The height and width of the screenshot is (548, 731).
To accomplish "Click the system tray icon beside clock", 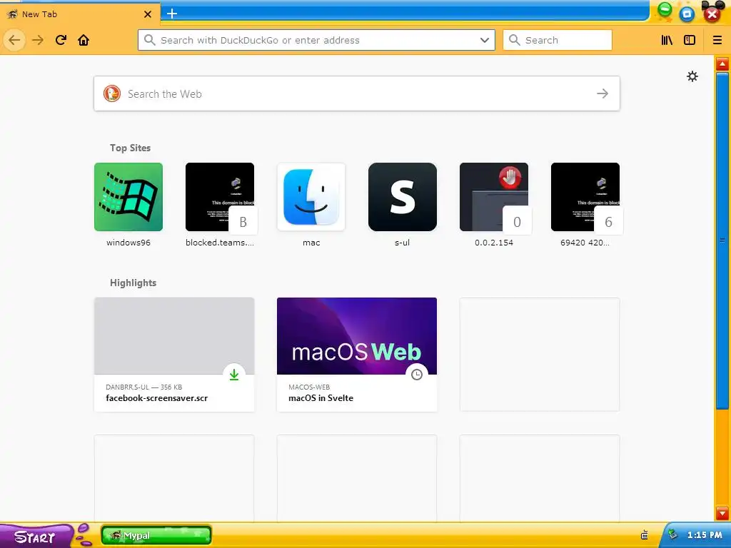I will [672, 534].
